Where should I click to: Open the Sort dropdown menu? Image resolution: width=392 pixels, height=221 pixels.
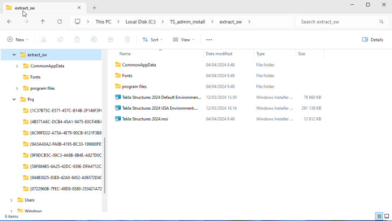click(x=153, y=40)
